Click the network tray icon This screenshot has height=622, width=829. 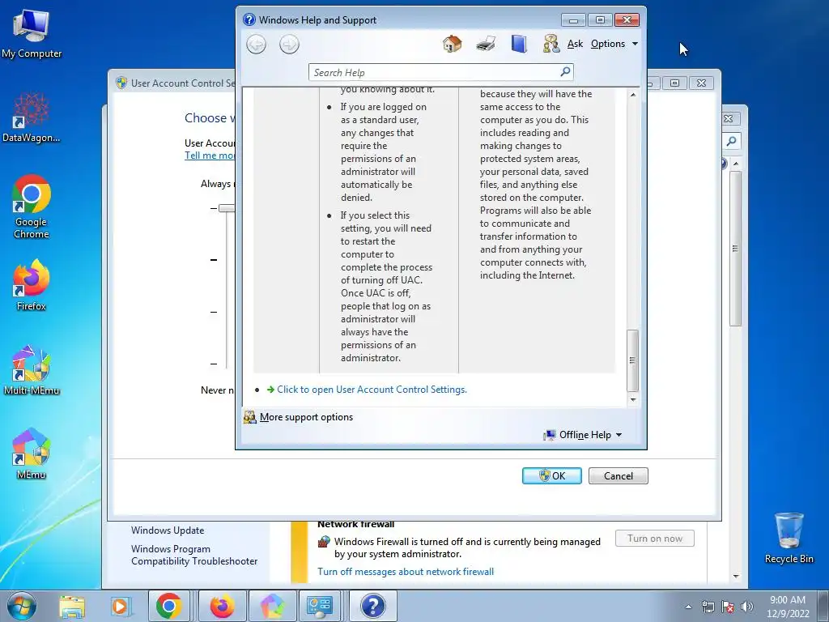(x=708, y=607)
